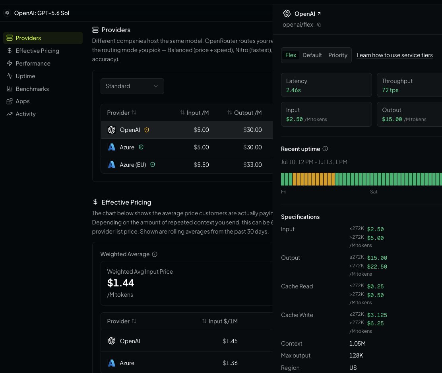Click the Weighted Average info icon
The width and height of the screenshot is (442, 373).
click(x=155, y=254)
